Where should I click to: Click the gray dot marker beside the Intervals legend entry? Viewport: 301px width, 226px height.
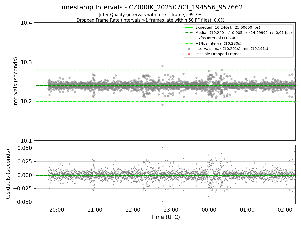[189, 49]
